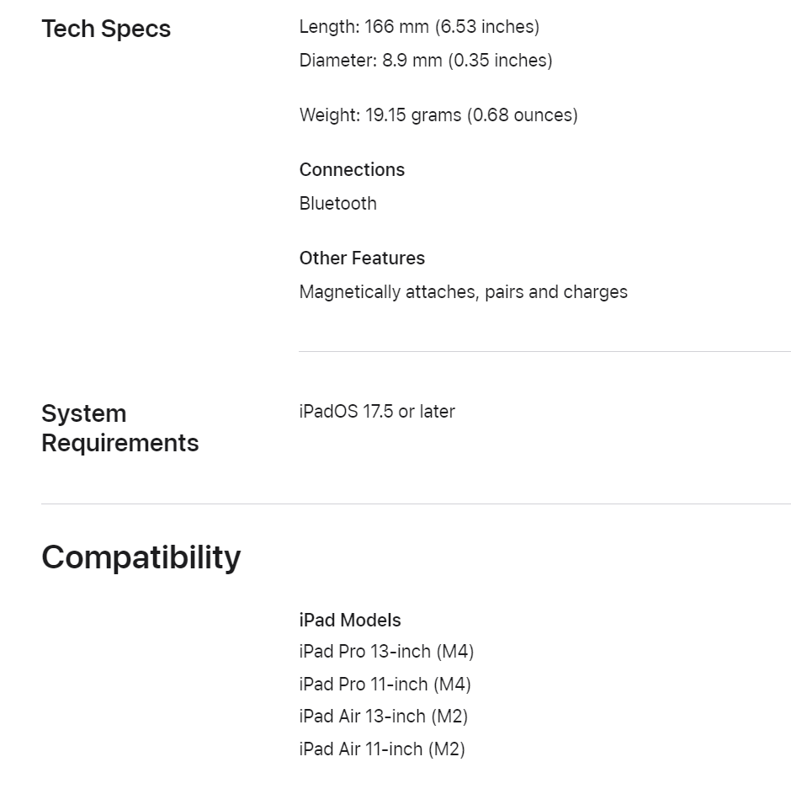Click divider line below Other Features
This screenshot has width=791, height=810.
pyautogui.click(x=544, y=351)
